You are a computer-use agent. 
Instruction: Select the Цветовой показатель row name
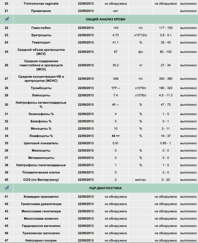41,143
